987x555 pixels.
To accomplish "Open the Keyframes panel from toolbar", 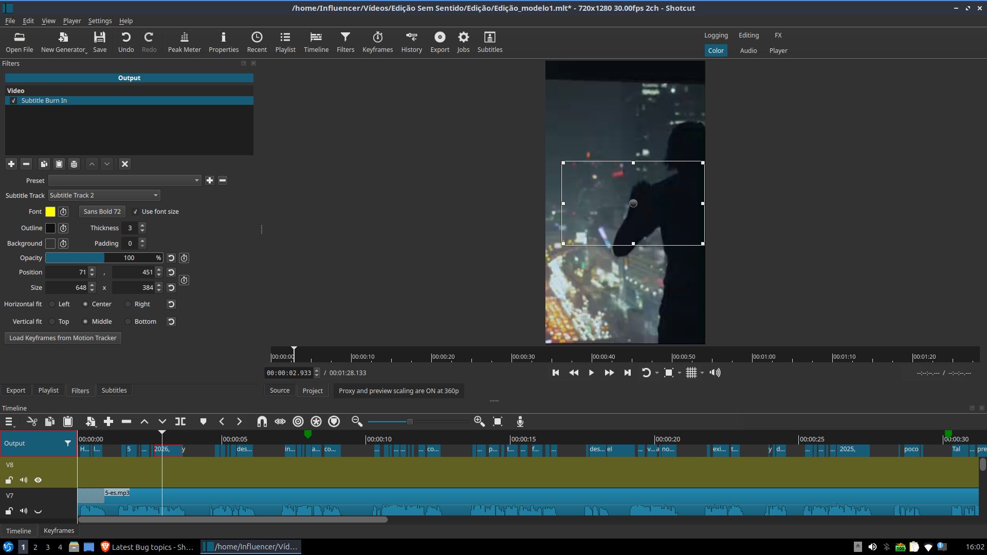I will (377, 42).
